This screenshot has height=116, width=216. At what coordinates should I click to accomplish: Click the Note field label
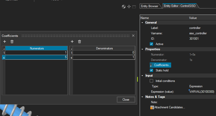click(x=154, y=102)
